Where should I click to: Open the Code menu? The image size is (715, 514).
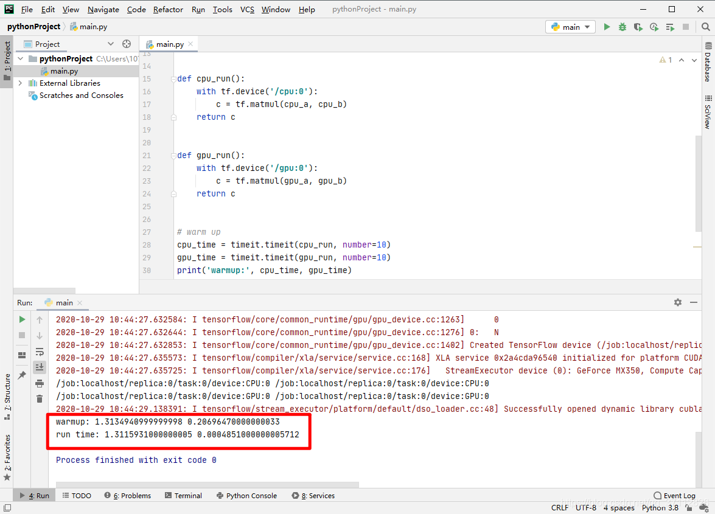[136, 9]
